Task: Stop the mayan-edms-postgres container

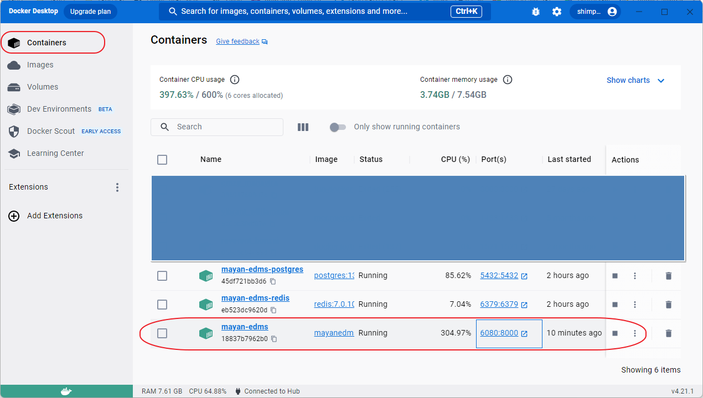Action: pos(615,276)
